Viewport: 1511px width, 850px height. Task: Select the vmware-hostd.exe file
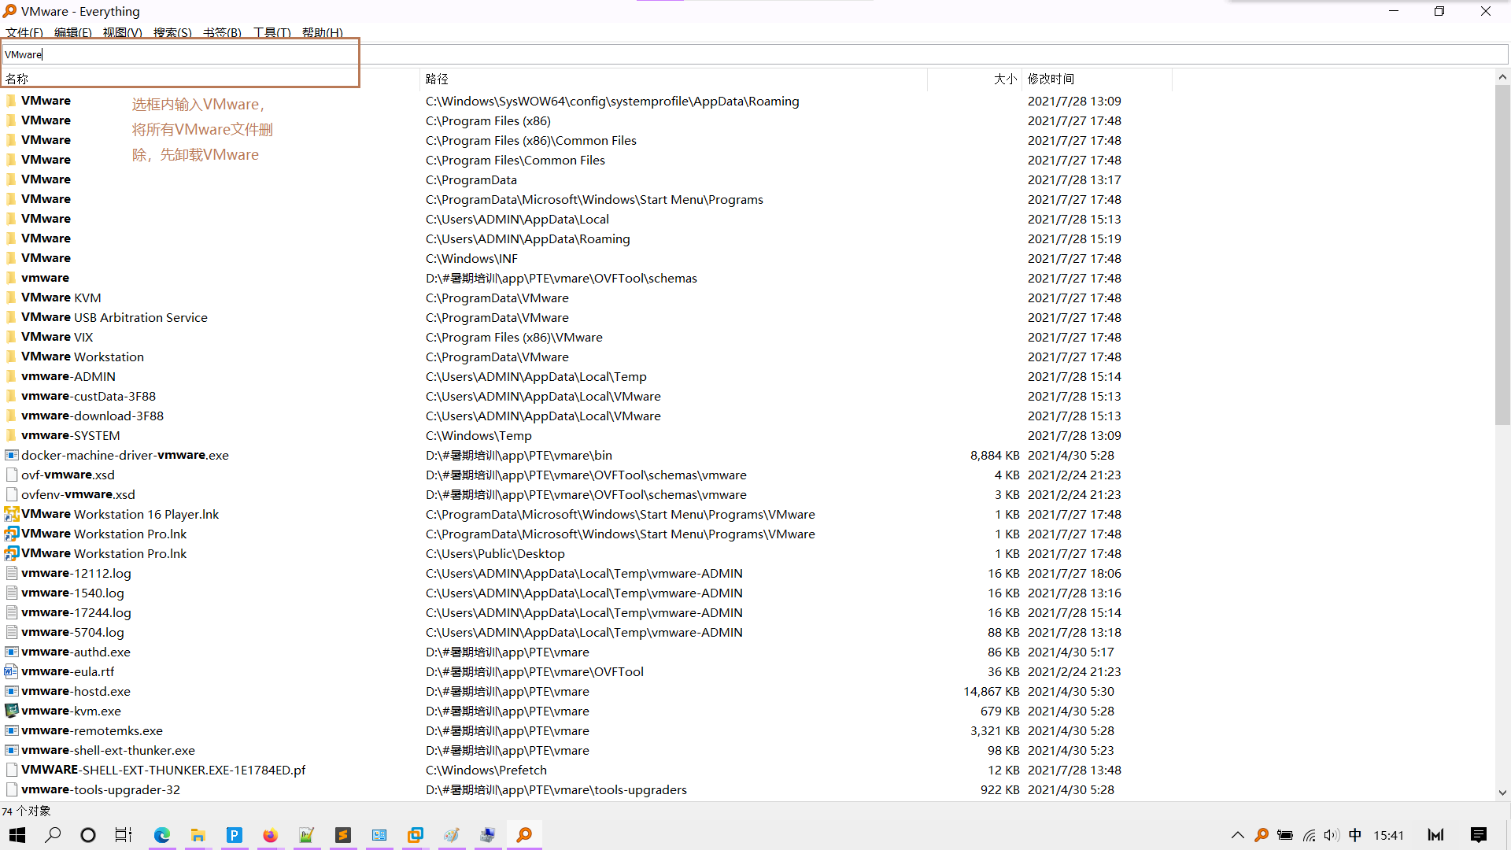[76, 691]
